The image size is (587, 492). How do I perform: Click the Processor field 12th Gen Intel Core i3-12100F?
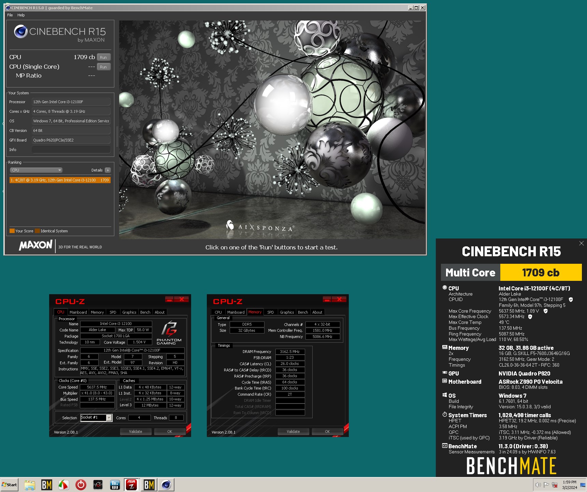coord(71,102)
